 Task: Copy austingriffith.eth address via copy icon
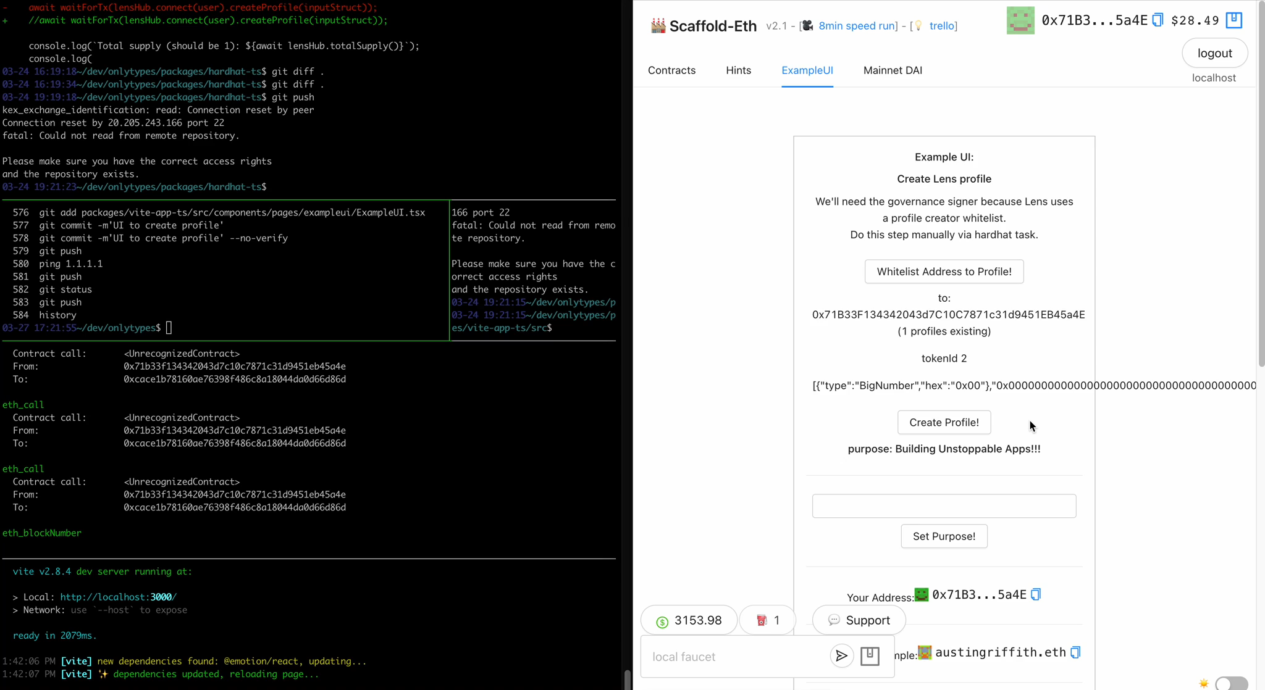click(x=1075, y=652)
